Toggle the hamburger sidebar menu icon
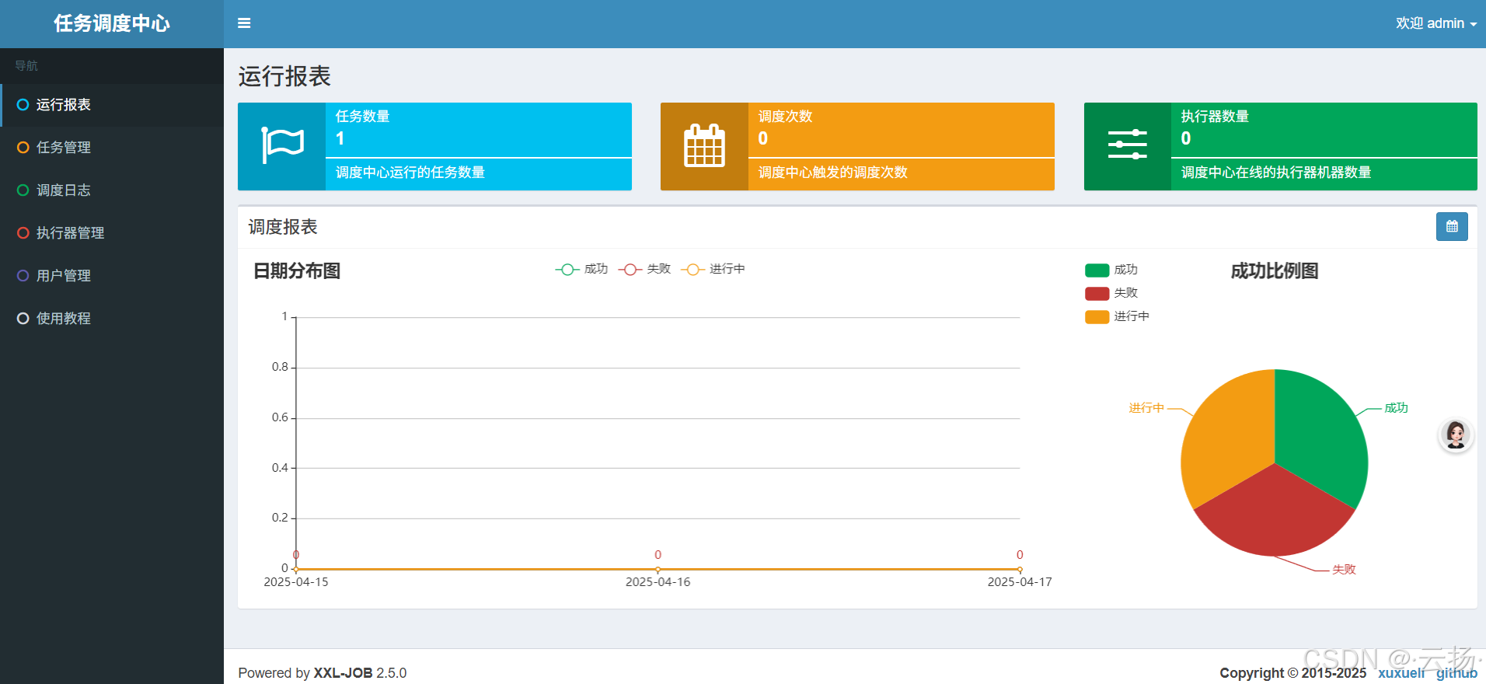The height and width of the screenshot is (684, 1486). coord(244,23)
